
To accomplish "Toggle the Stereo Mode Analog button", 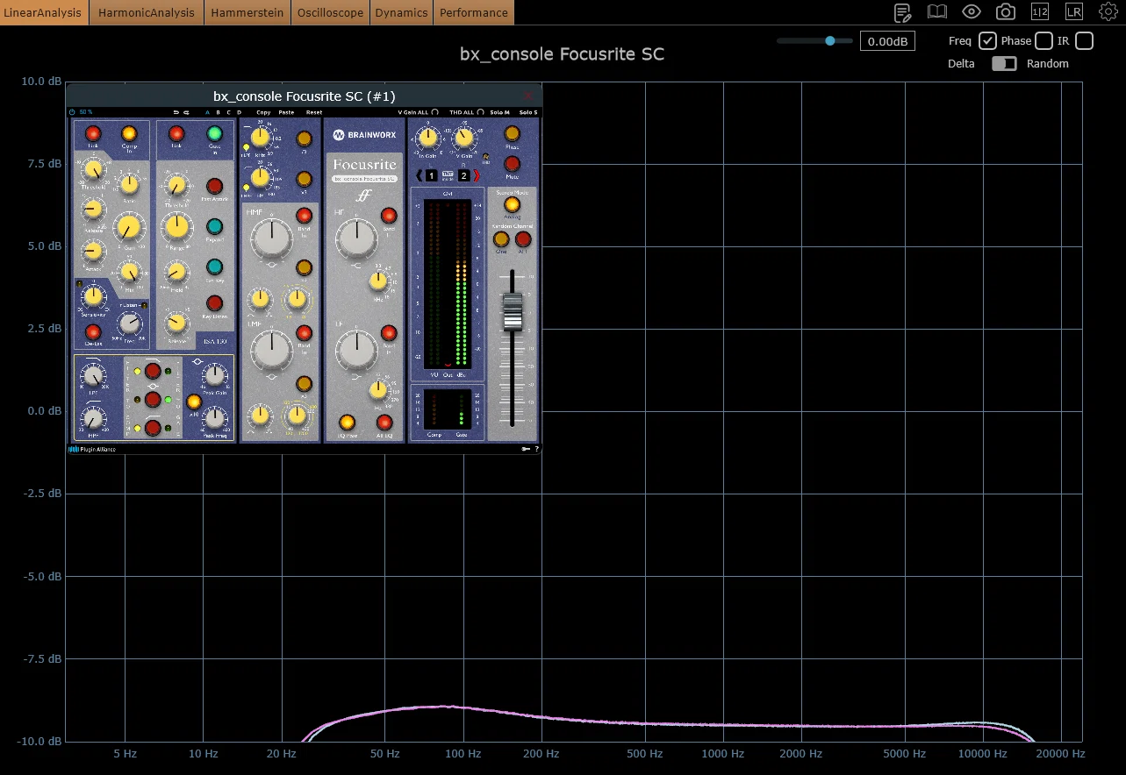I will [x=512, y=203].
